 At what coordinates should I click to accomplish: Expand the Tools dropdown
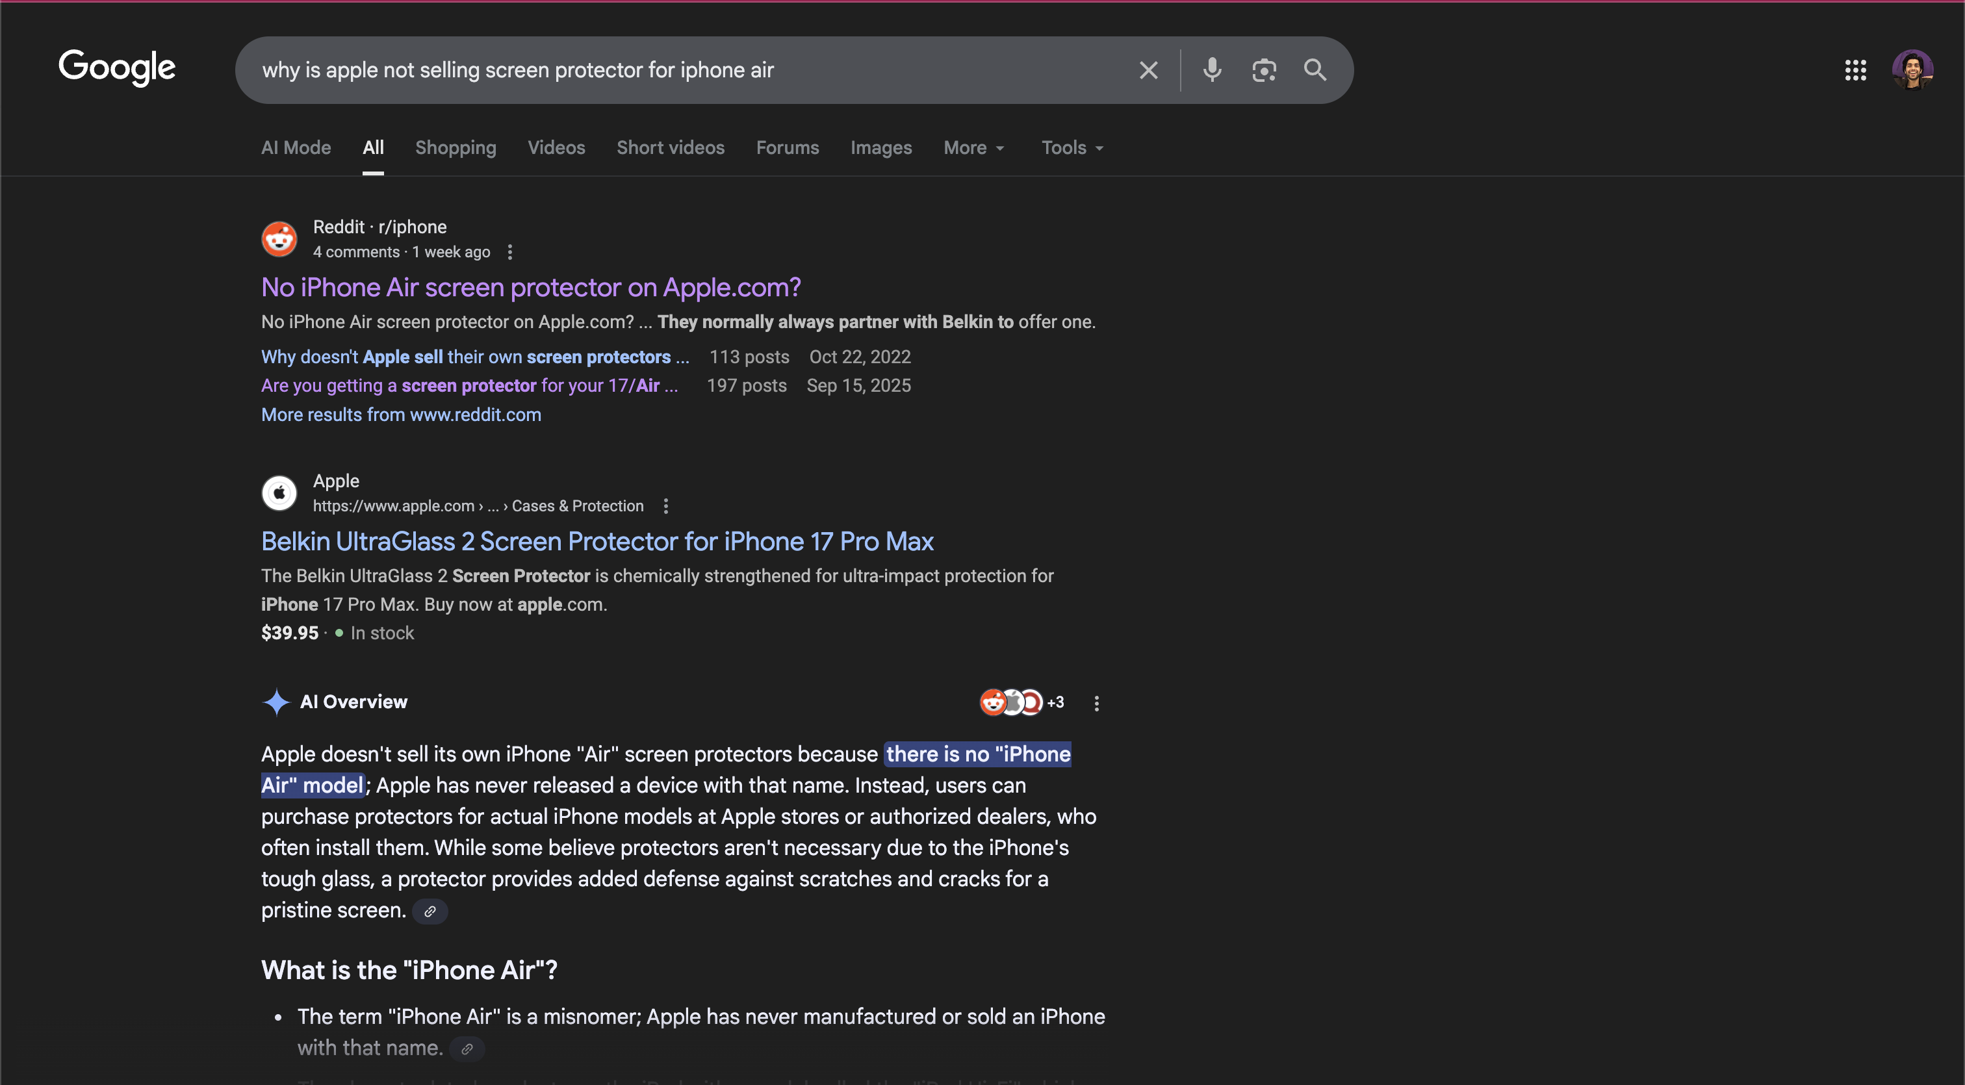[1072, 148]
